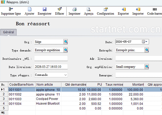This screenshot has width=162, height=115.
Task: Click the Type demande input field
Action: point(49,50)
